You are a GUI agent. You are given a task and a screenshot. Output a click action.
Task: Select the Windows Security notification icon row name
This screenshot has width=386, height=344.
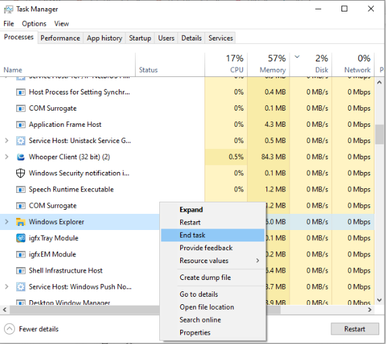(x=79, y=173)
